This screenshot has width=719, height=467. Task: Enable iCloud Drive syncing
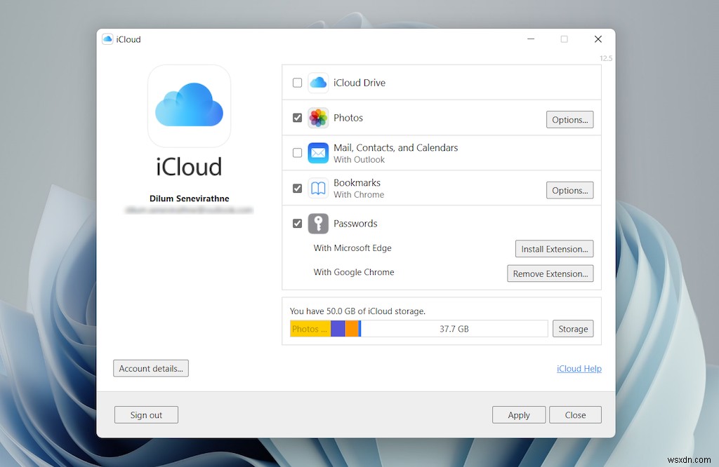pyautogui.click(x=297, y=82)
